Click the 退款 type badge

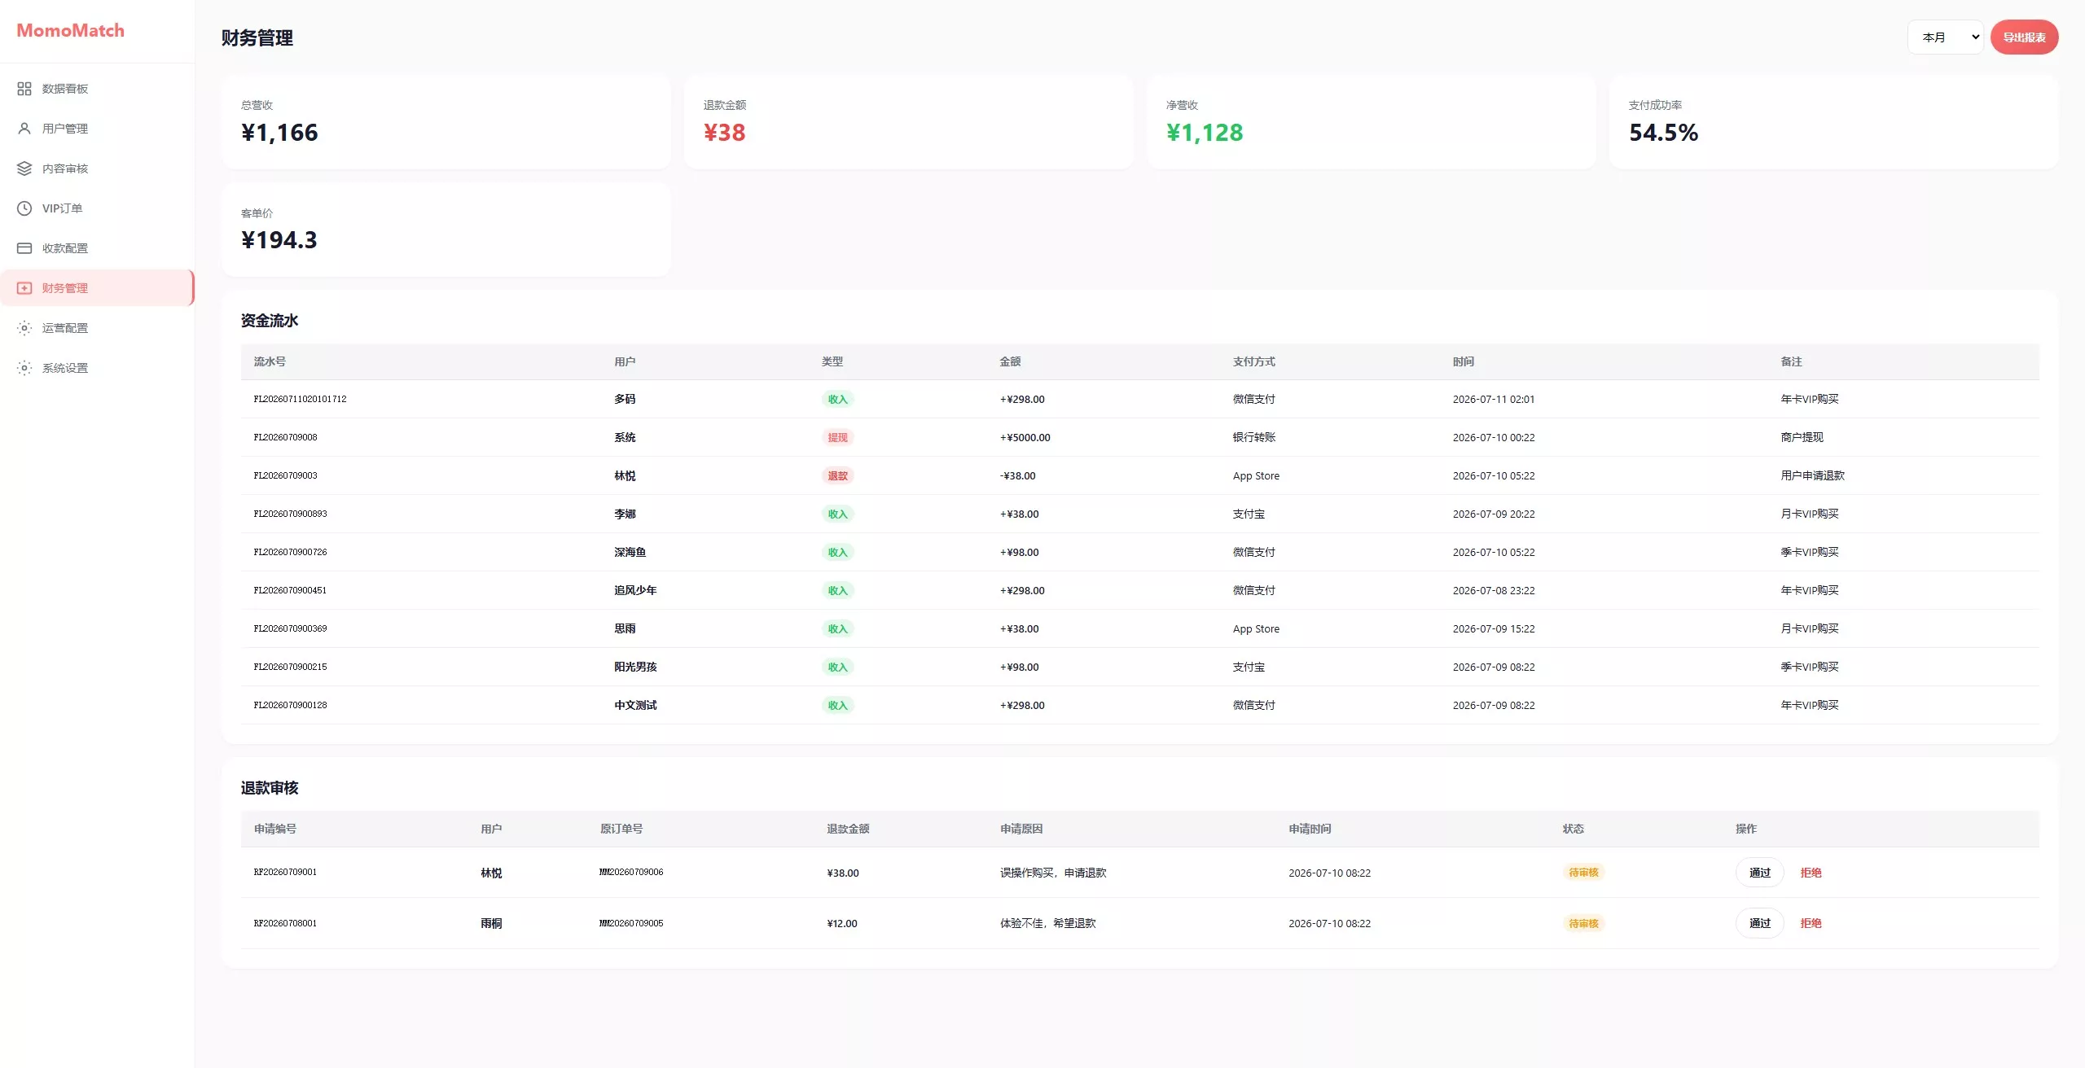click(837, 475)
